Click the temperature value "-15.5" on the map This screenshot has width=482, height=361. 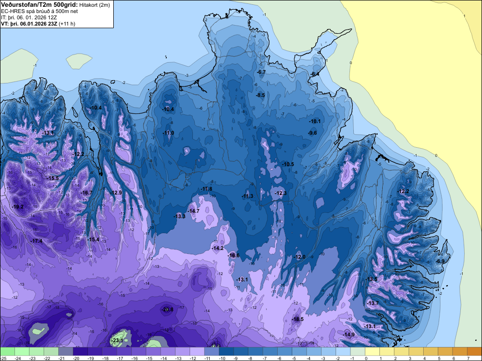point(53,178)
